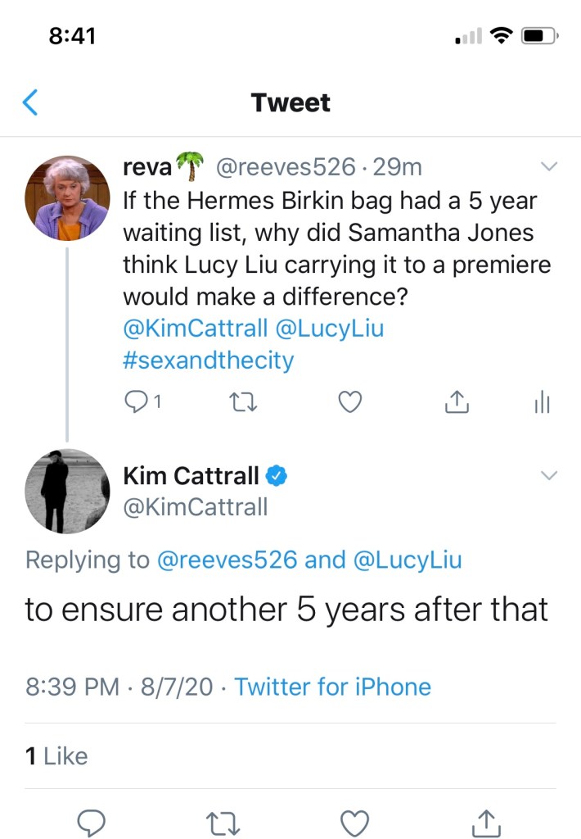Open the #sexandthecity hashtag
The height and width of the screenshot is (839, 581).
[x=208, y=361]
